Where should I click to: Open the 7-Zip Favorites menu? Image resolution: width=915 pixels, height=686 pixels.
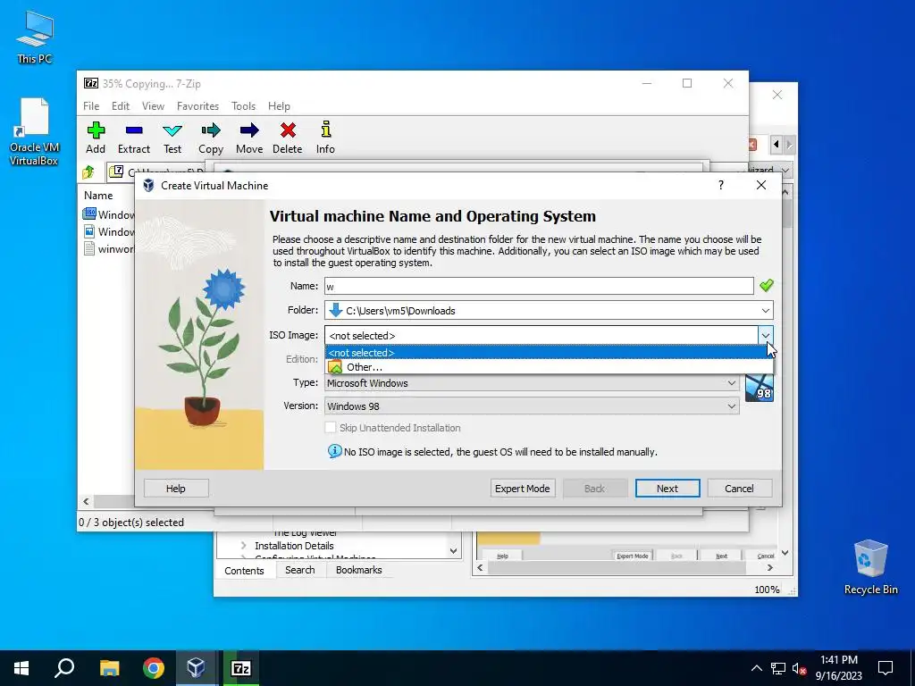coord(197,106)
